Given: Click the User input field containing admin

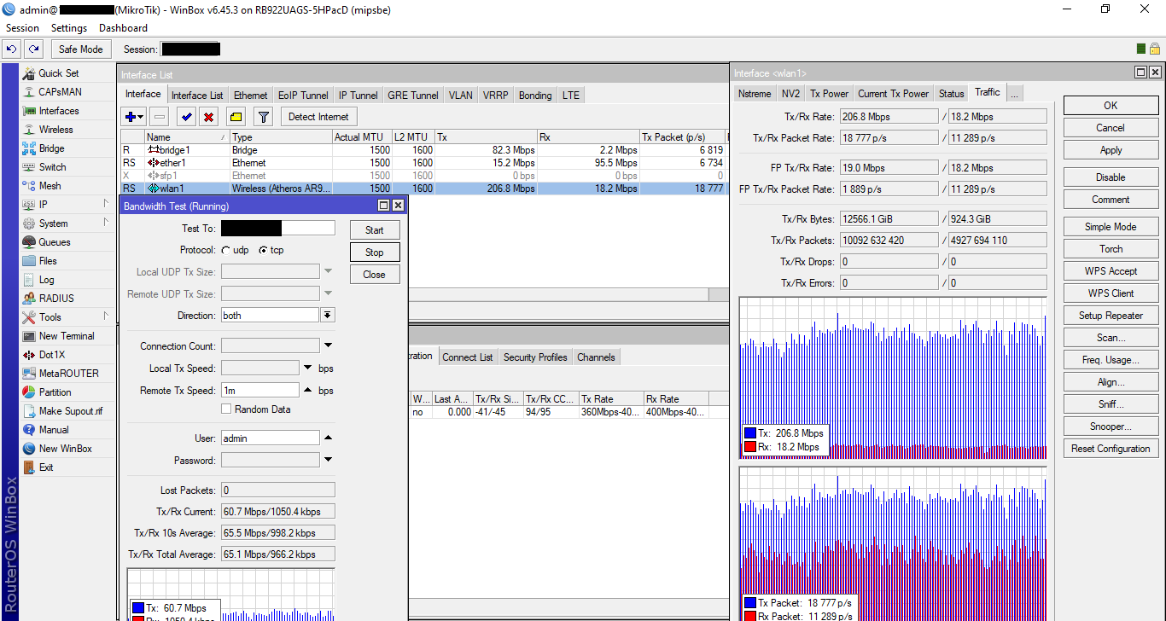Looking at the screenshot, I should [x=270, y=438].
